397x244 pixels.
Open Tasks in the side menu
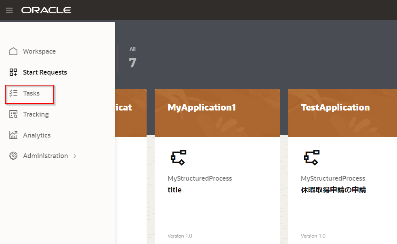[x=31, y=93]
